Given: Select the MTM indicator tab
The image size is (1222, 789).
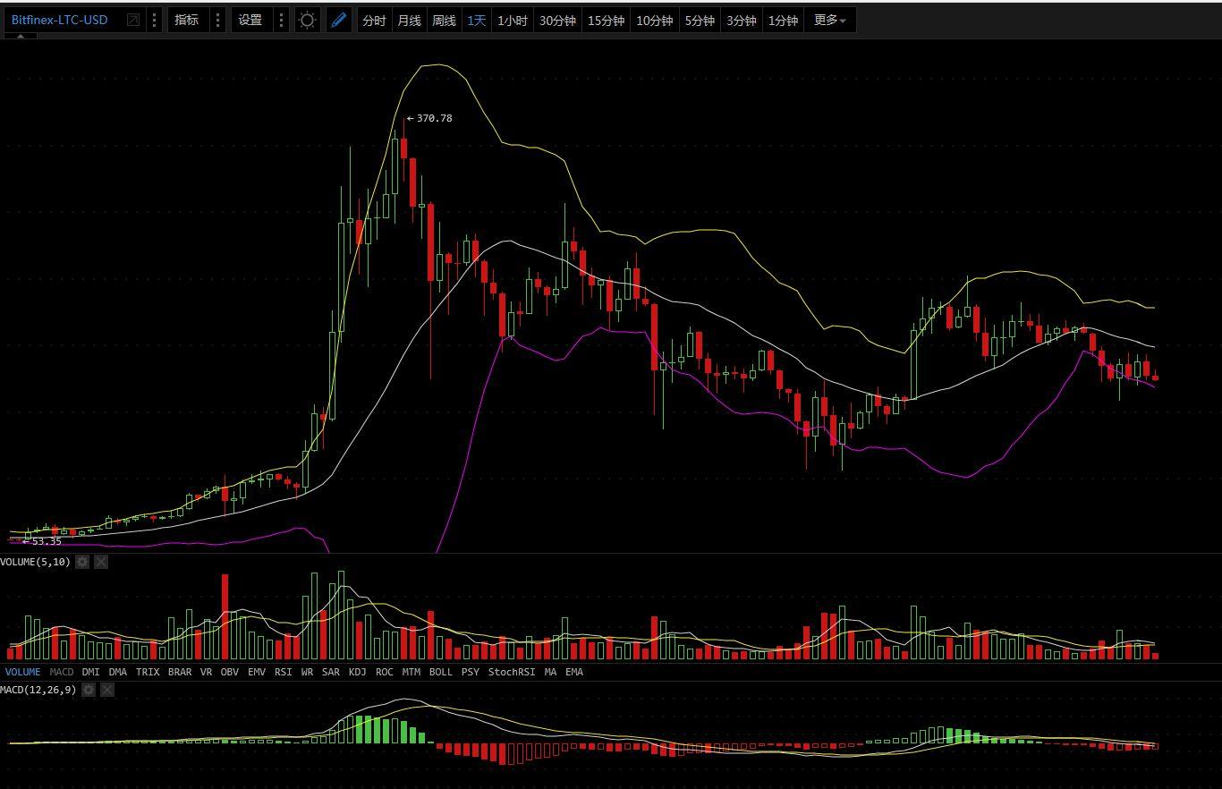Looking at the screenshot, I should pyautogui.click(x=412, y=672).
